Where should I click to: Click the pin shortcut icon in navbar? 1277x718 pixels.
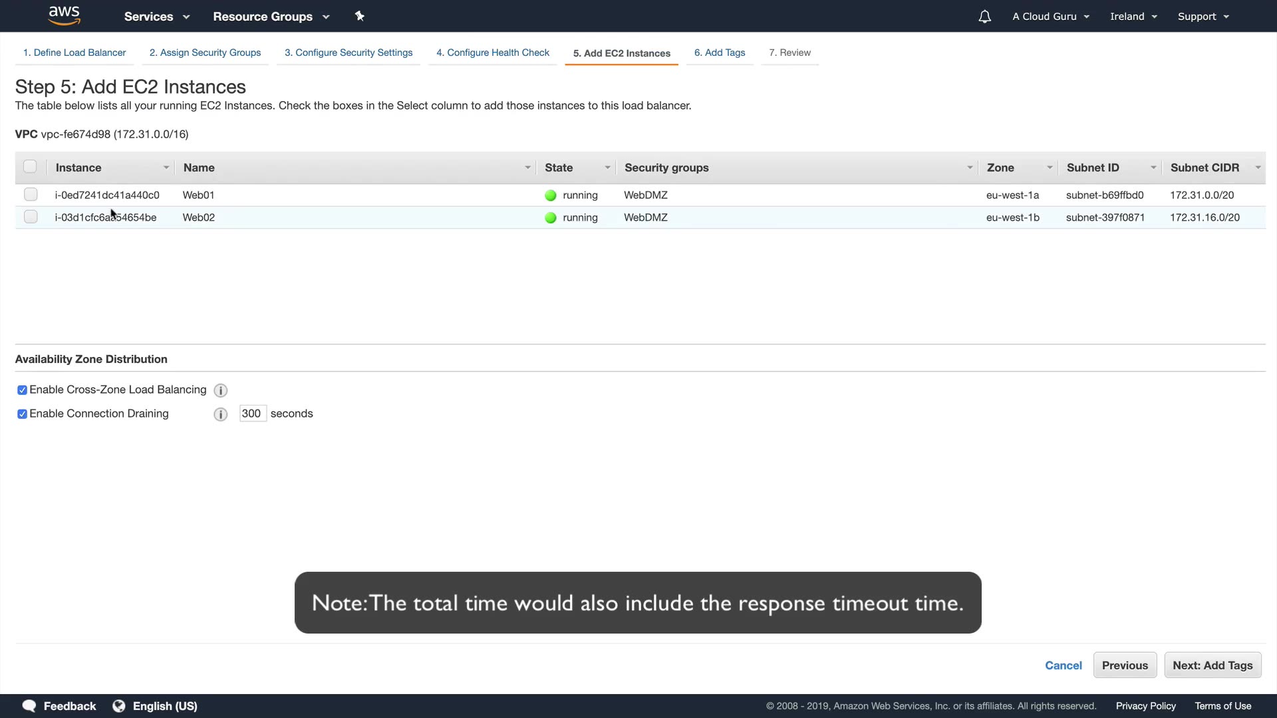tap(360, 16)
